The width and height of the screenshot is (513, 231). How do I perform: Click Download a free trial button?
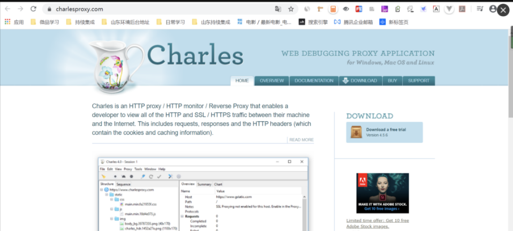(x=384, y=132)
